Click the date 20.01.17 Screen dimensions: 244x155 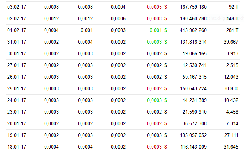(x=17, y=123)
